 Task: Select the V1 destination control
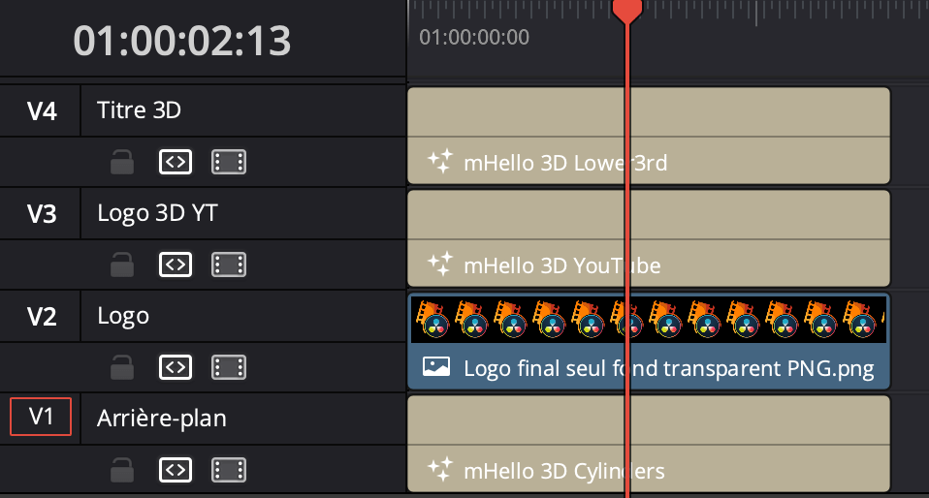[x=41, y=418]
